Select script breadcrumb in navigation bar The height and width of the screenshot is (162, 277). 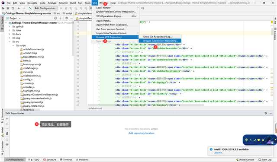[68, 13]
